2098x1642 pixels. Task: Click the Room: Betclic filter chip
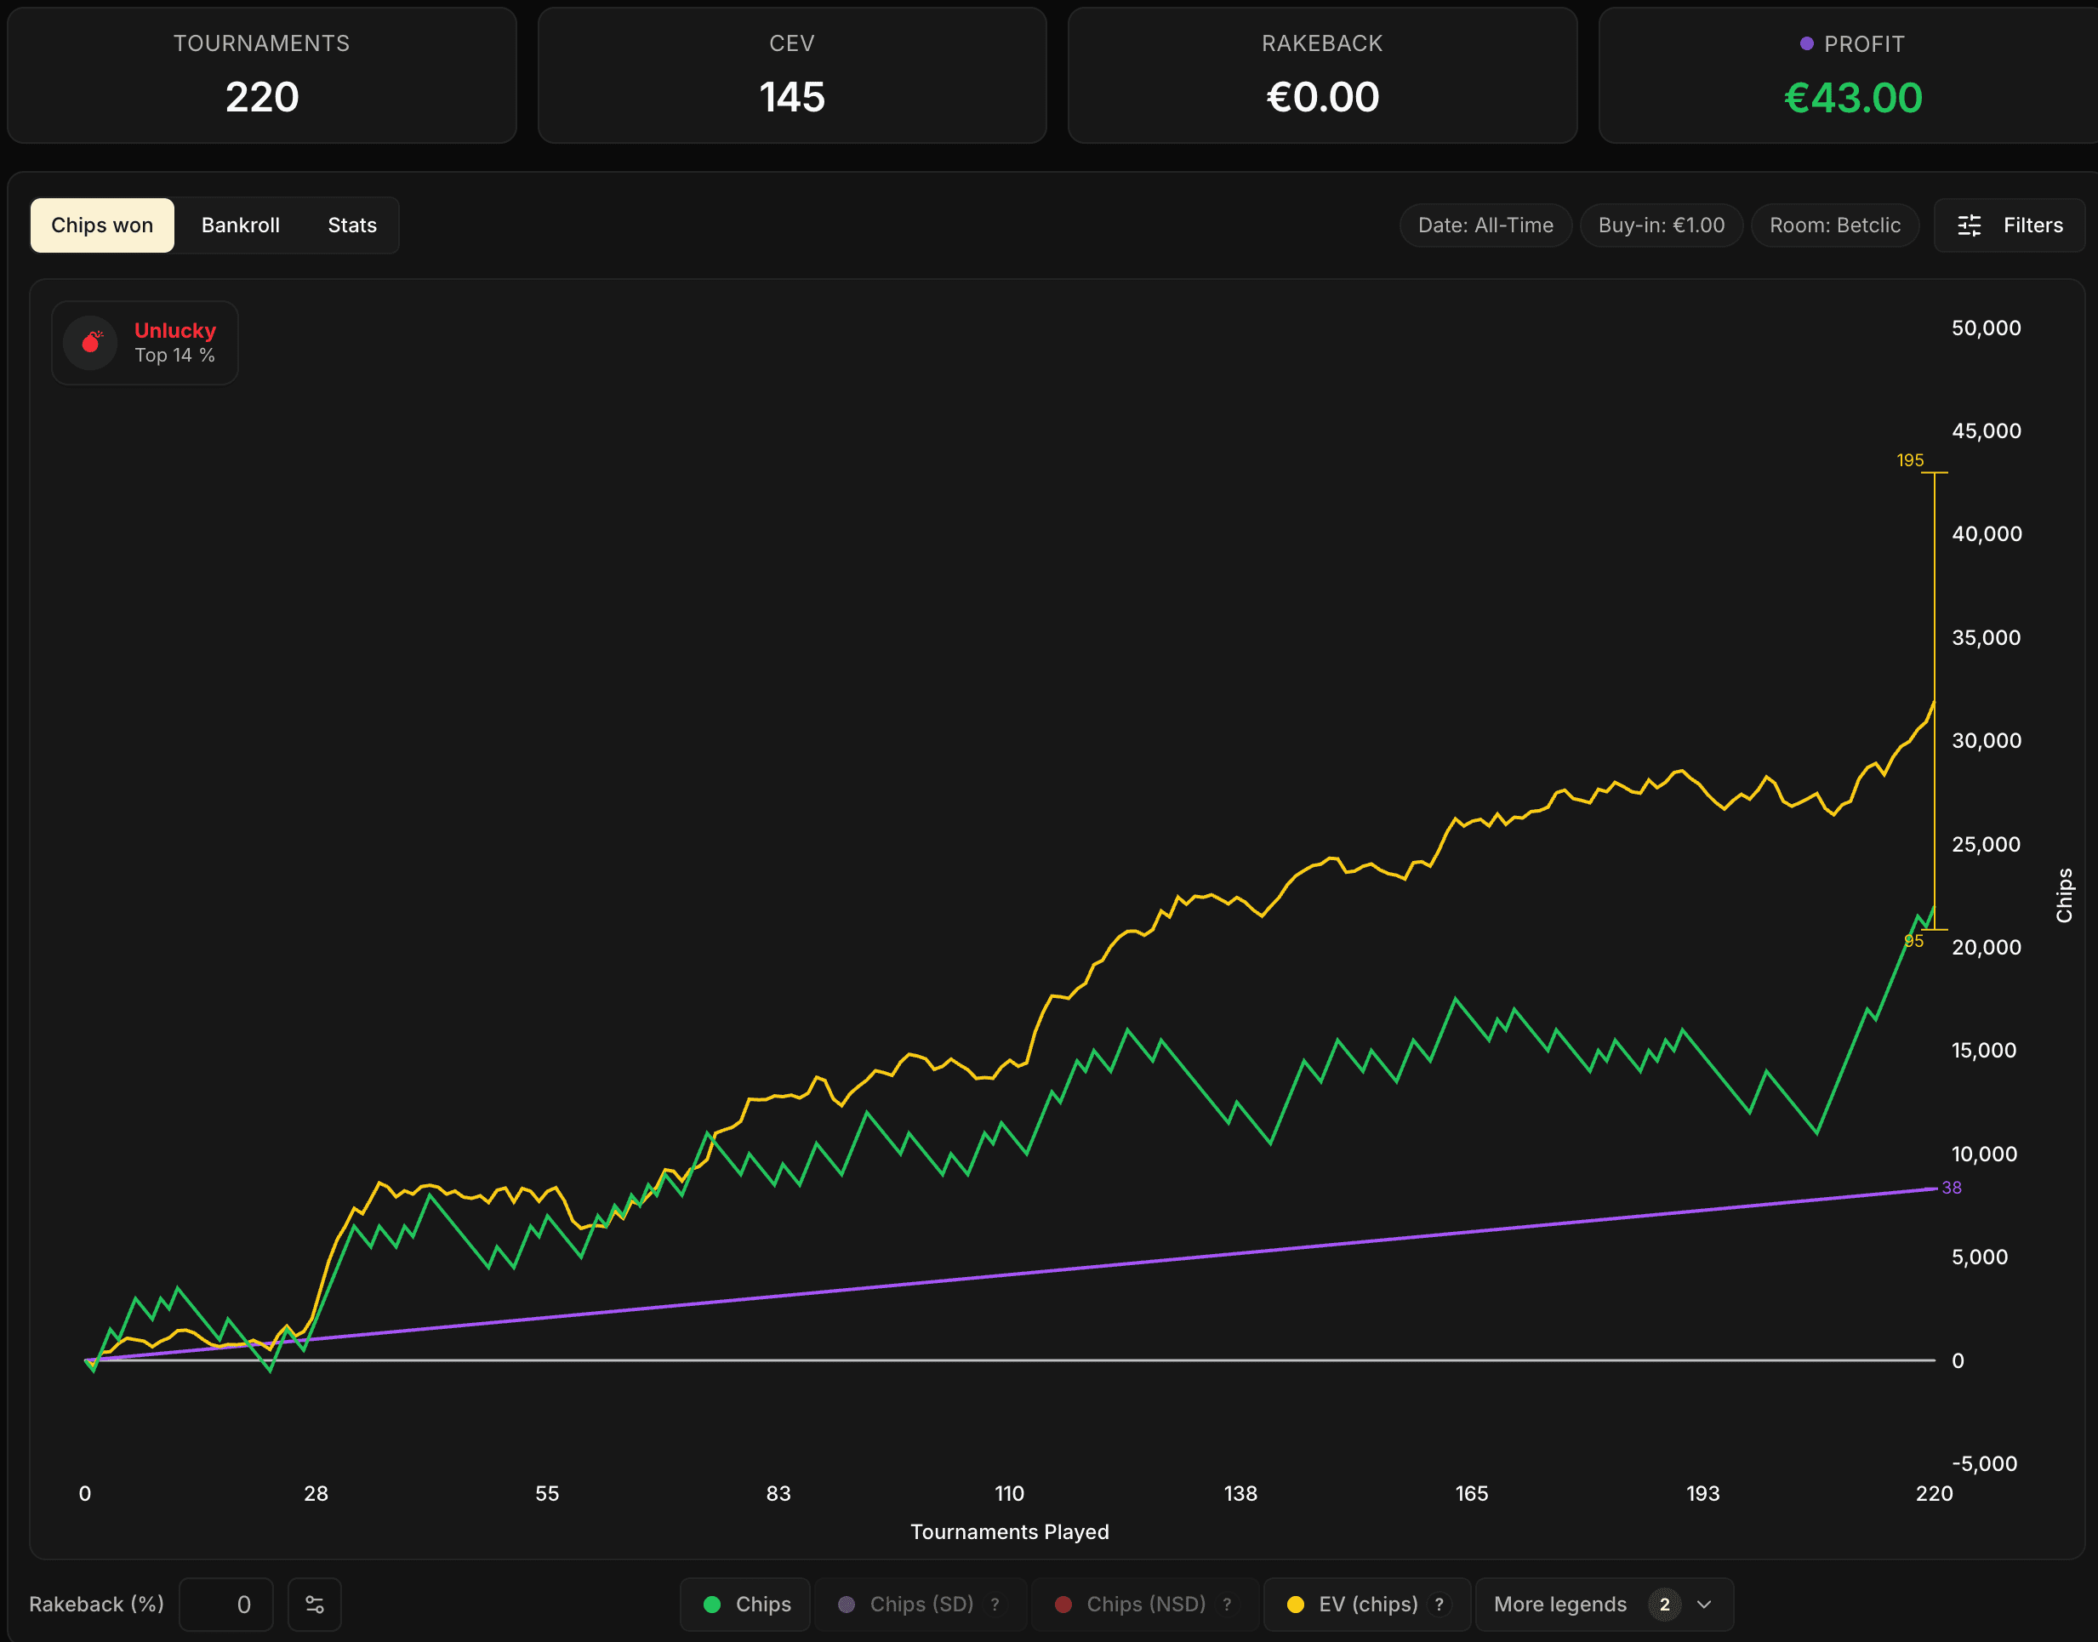[1833, 225]
